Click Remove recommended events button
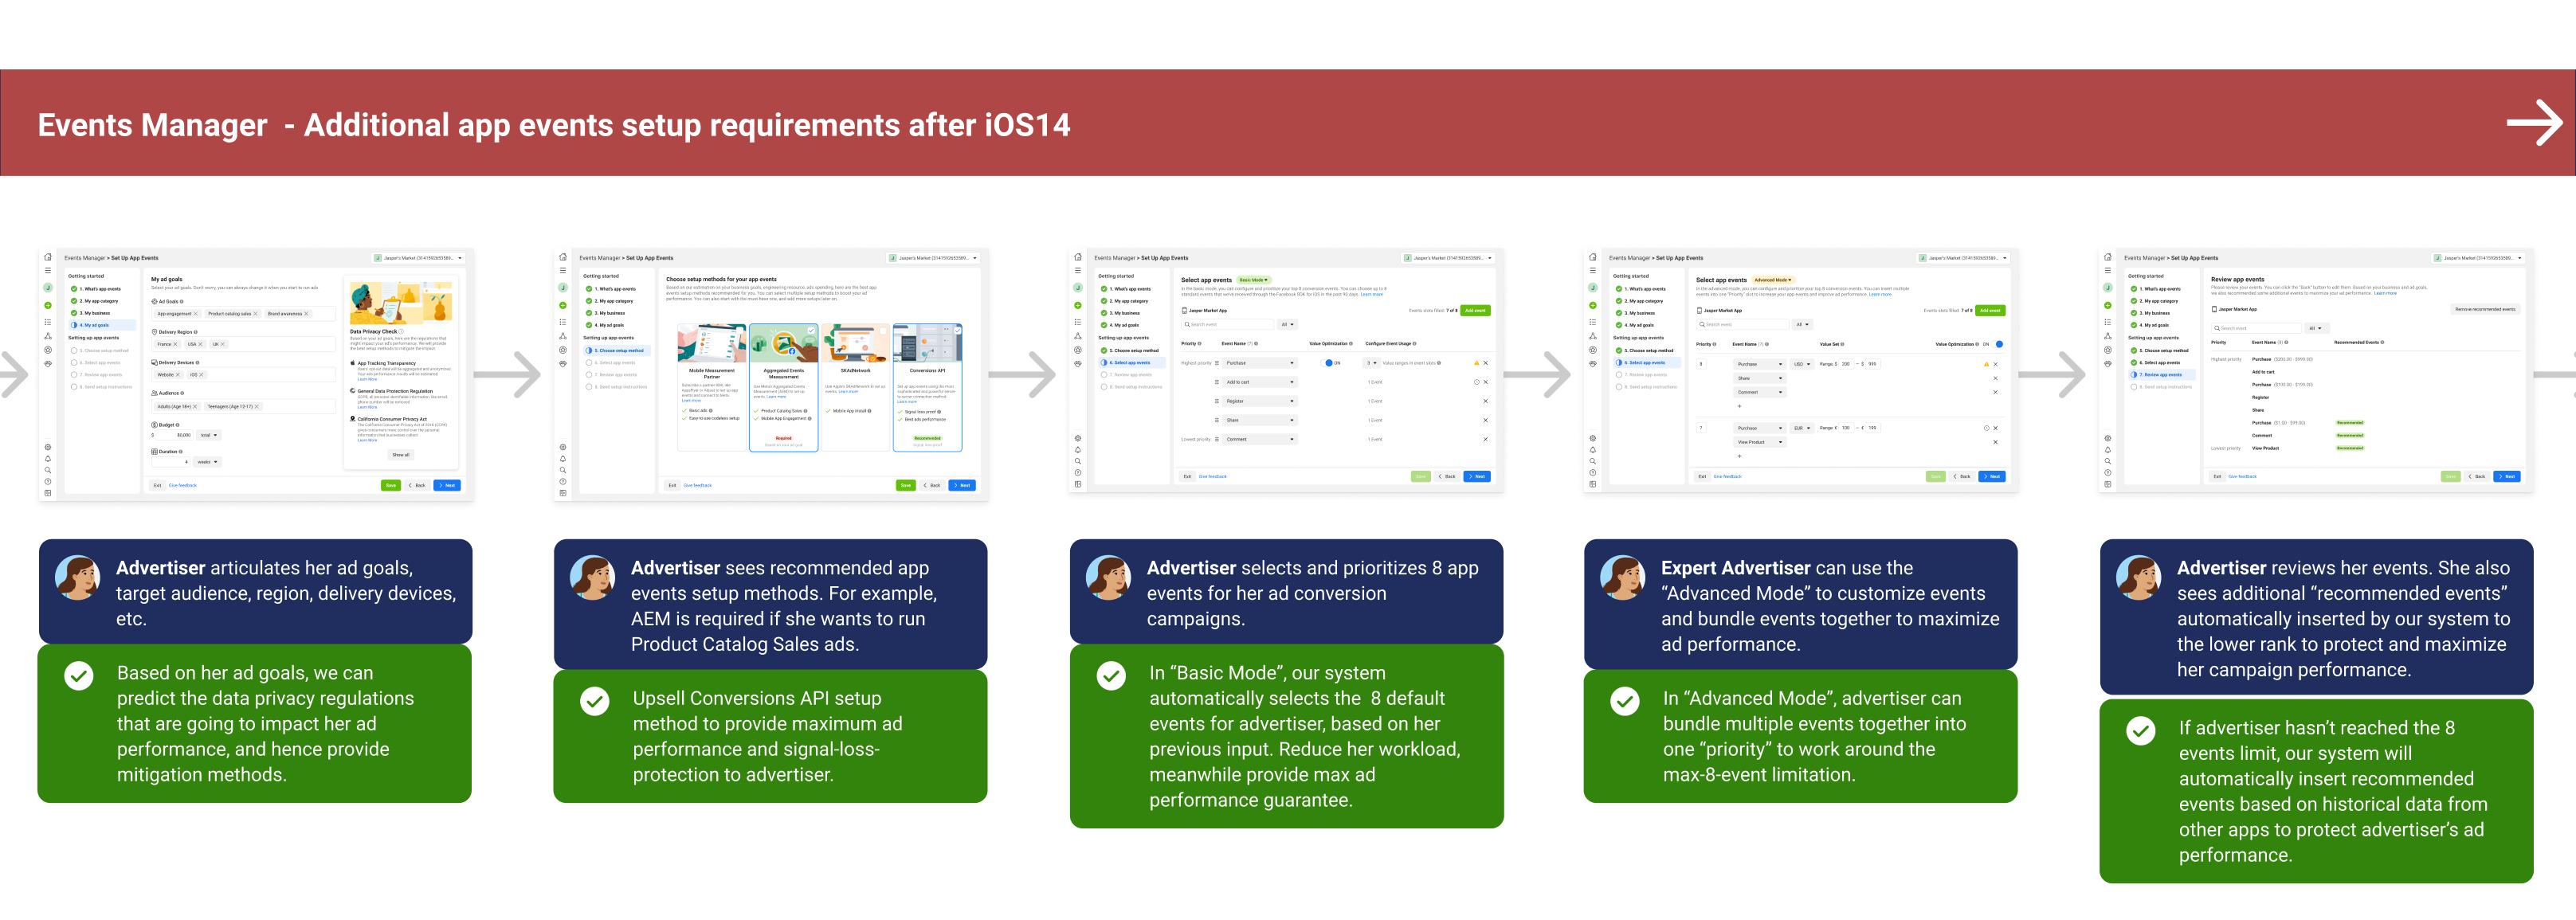 2484,309
